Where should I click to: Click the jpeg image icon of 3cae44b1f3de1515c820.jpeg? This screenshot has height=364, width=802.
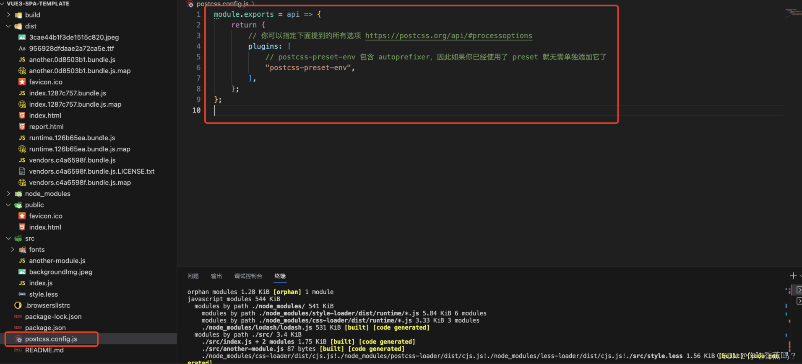tap(22, 37)
